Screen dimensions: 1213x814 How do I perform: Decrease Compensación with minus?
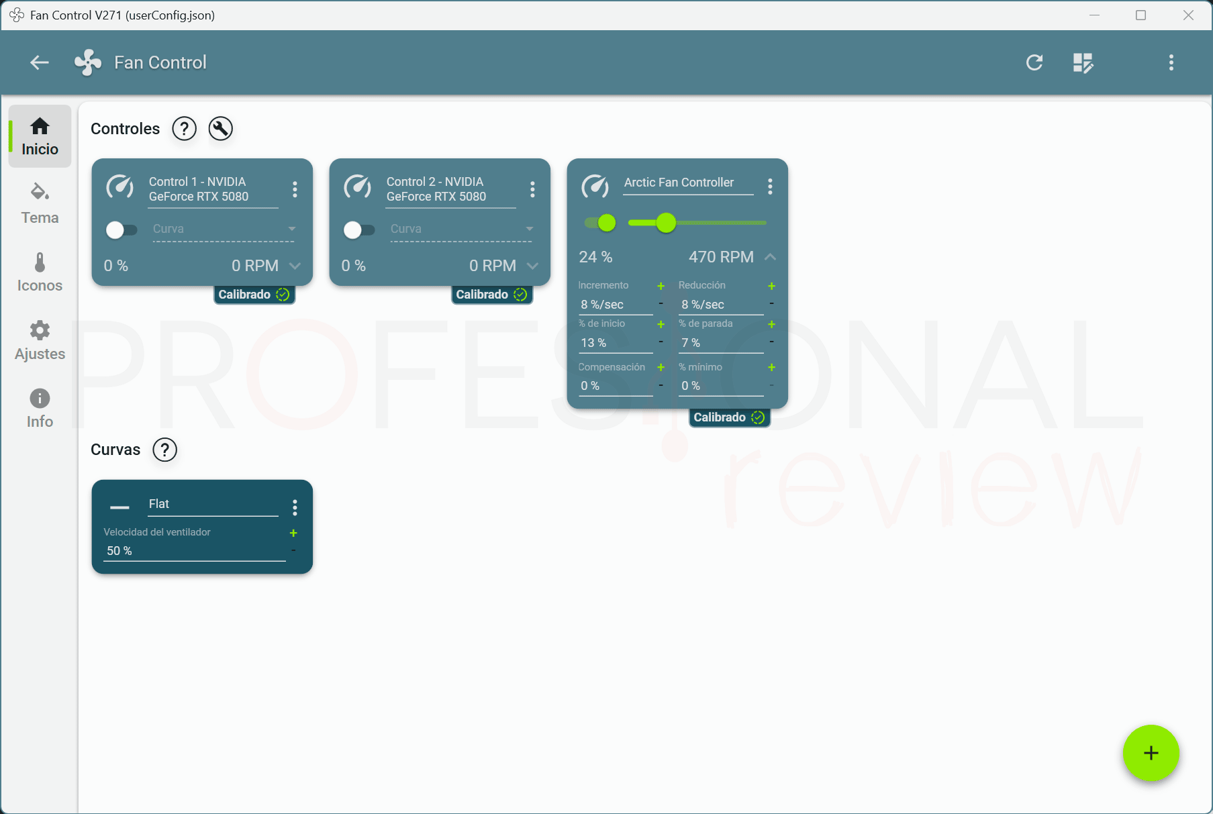tap(661, 385)
